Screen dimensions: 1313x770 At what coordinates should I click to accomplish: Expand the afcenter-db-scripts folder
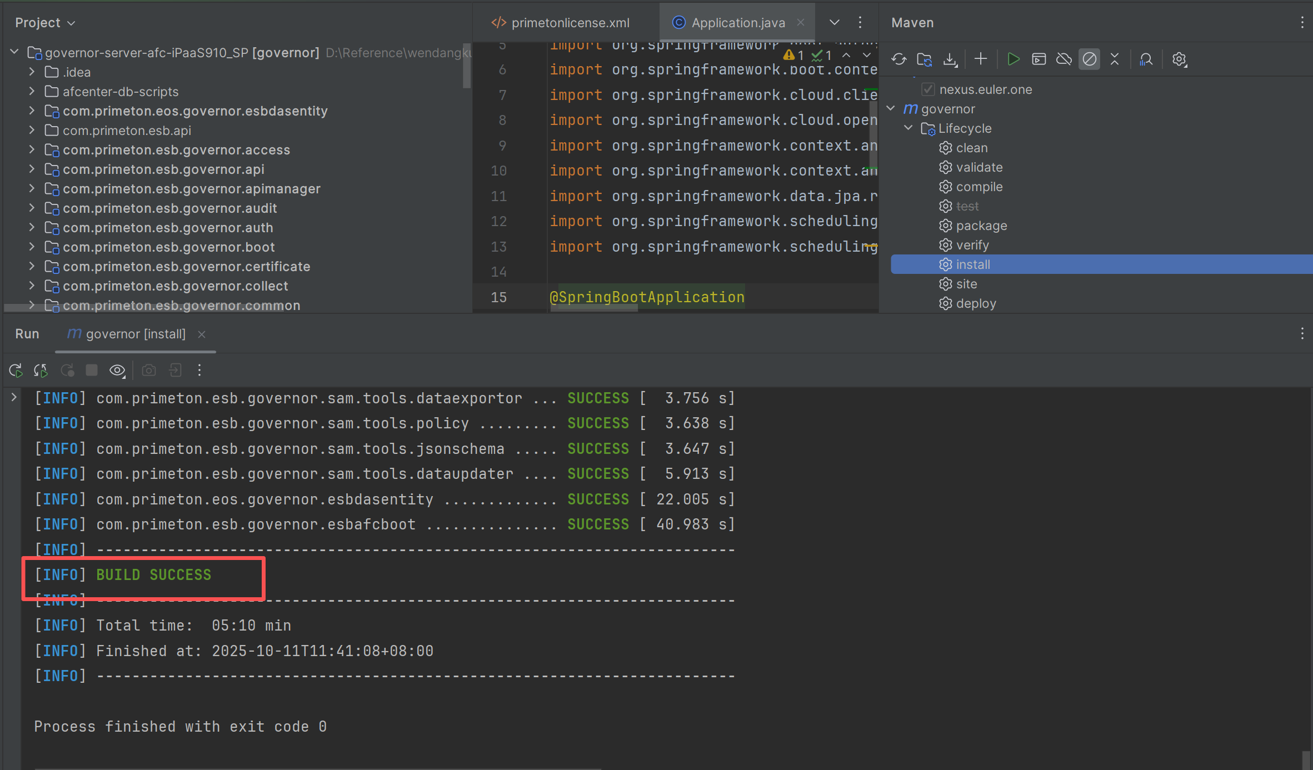pyautogui.click(x=32, y=92)
